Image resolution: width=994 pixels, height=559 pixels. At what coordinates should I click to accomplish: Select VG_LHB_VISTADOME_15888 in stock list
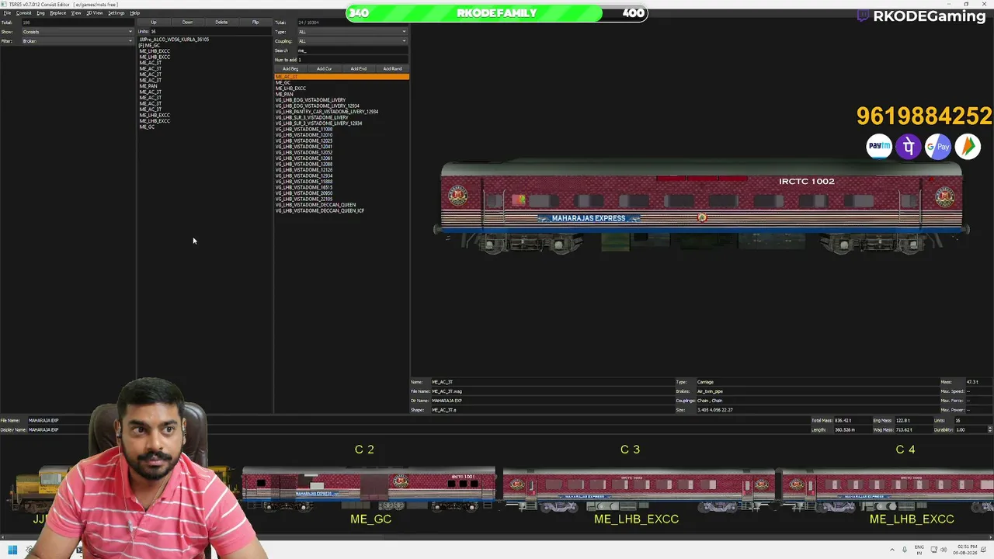[x=304, y=182]
